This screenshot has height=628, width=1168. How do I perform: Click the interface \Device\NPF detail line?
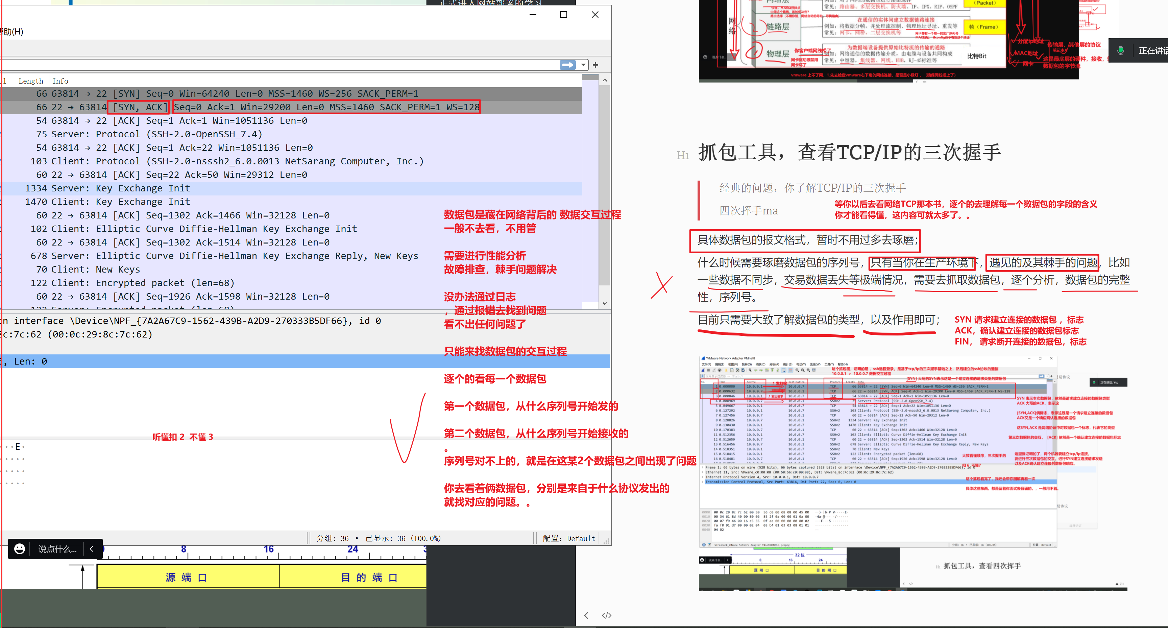305,321
